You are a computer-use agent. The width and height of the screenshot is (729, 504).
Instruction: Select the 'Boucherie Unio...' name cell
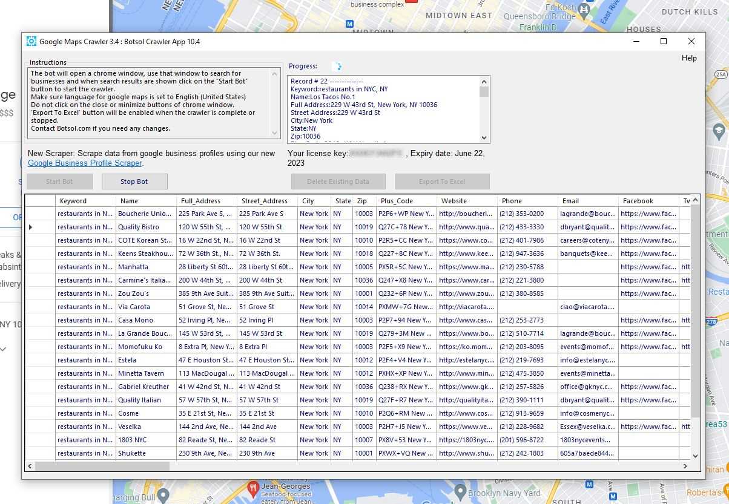coord(147,214)
